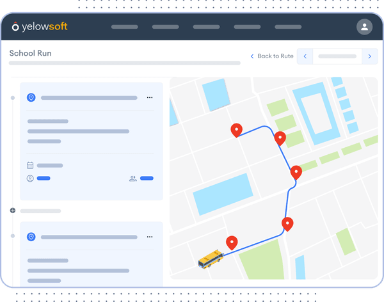
Task: Click blue value next to group icon
Action: click(147, 179)
